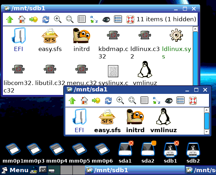The image size is (216, 175).
Task: Change sort order A-Z in /mnt/sda1
Action: tap(156, 100)
